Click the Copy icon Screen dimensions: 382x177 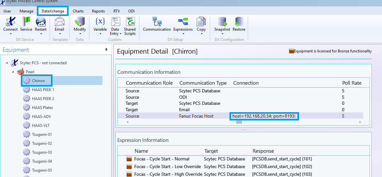202,22
